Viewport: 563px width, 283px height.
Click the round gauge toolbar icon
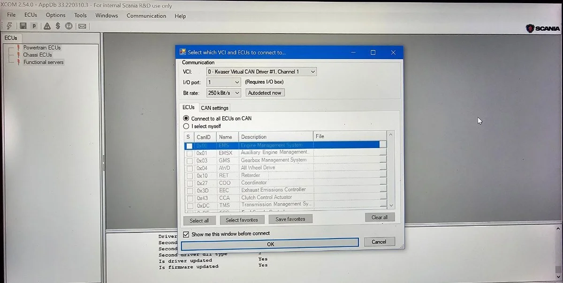coord(69,26)
